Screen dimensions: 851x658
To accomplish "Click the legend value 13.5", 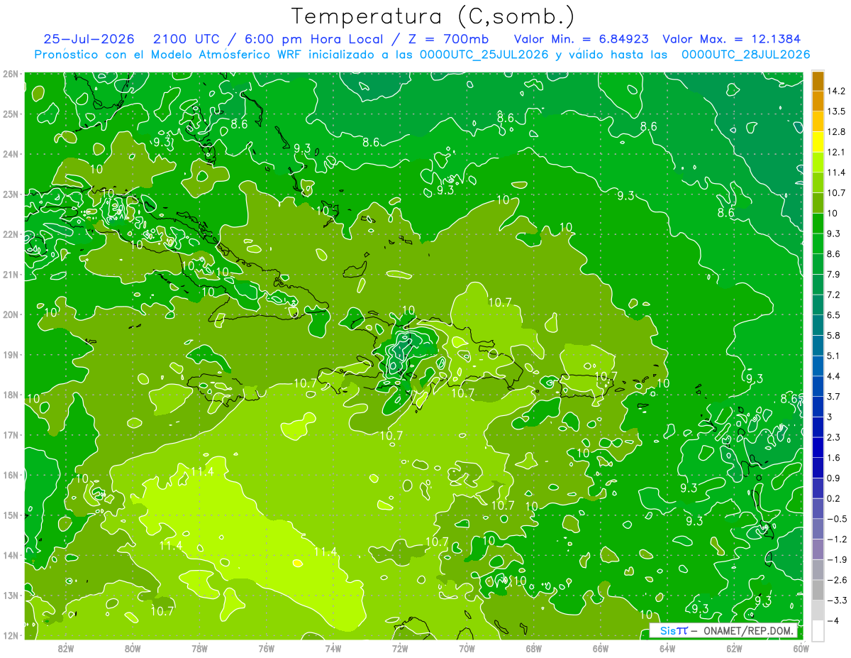I will 836,111.
